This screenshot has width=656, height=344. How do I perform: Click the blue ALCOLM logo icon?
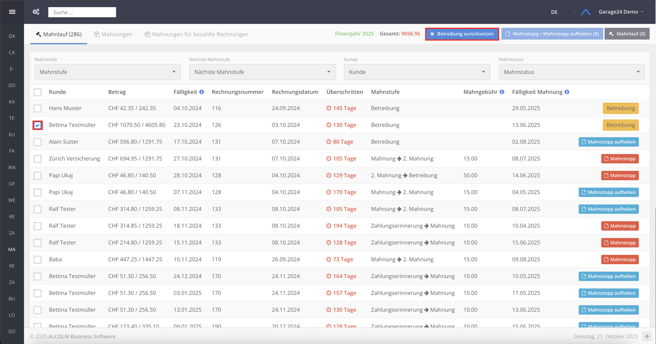pyautogui.click(x=585, y=12)
